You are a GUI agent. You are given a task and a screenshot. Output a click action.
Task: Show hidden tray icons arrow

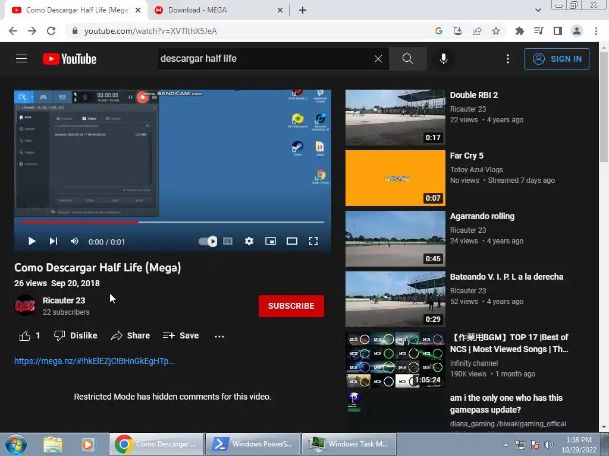[x=506, y=445]
